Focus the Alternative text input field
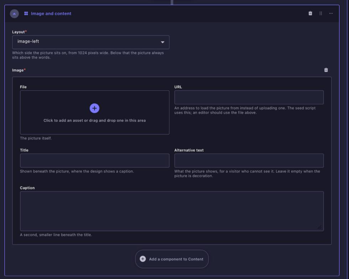The height and width of the screenshot is (279, 349). tap(249, 160)
